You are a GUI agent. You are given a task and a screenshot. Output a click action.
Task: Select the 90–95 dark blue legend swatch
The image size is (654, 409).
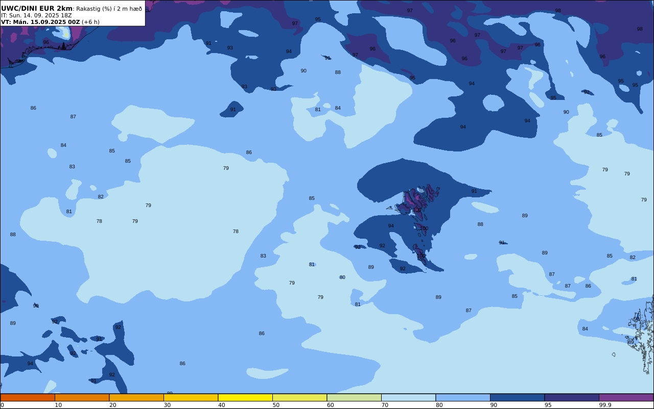pyautogui.click(x=517, y=397)
